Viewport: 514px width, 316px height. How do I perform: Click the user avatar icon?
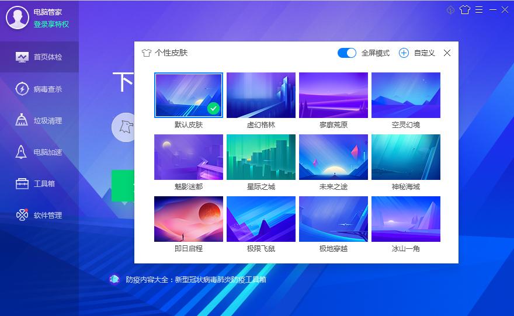[18, 18]
